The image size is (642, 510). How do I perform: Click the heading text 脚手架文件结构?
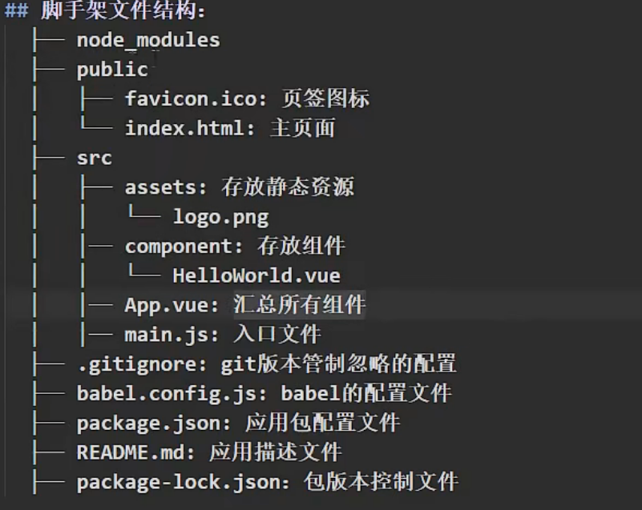click(x=123, y=9)
